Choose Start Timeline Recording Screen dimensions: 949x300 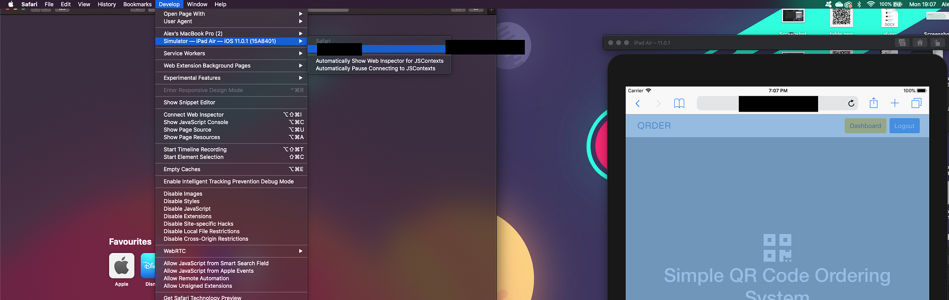click(x=231, y=150)
